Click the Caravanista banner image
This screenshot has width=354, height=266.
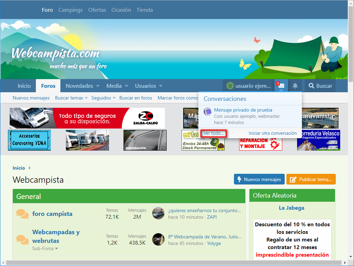(320, 118)
